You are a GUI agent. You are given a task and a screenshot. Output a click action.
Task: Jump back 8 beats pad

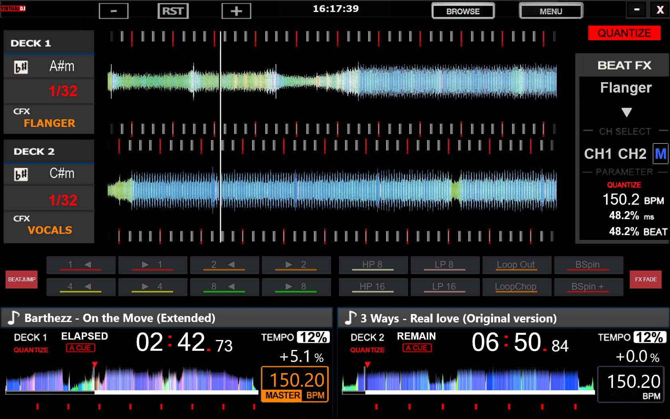click(225, 287)
